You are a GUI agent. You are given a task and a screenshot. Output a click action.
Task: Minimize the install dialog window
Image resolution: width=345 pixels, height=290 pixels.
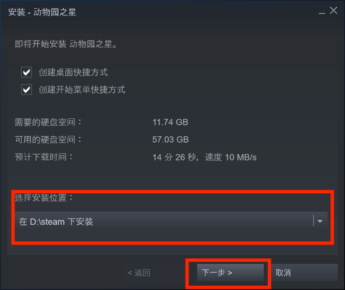322,11
